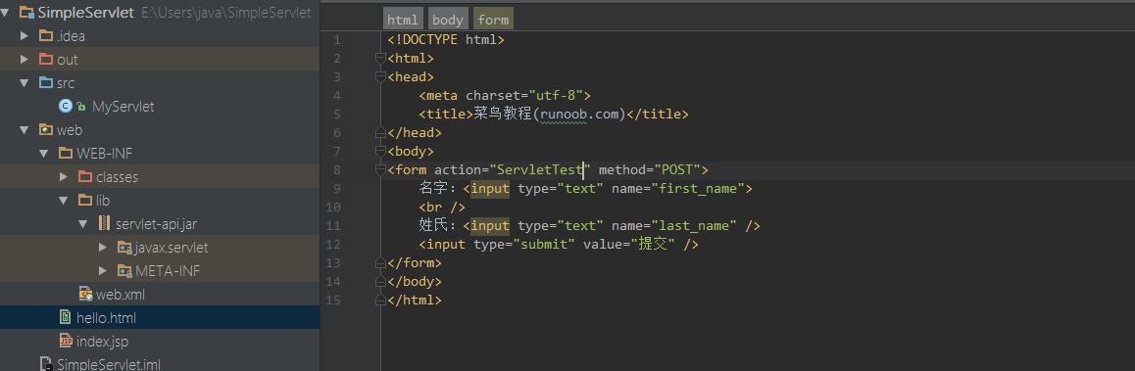Expand the META-INF package arrow
This screenshot has width=1135, height=371.
[x=102, y=271]
